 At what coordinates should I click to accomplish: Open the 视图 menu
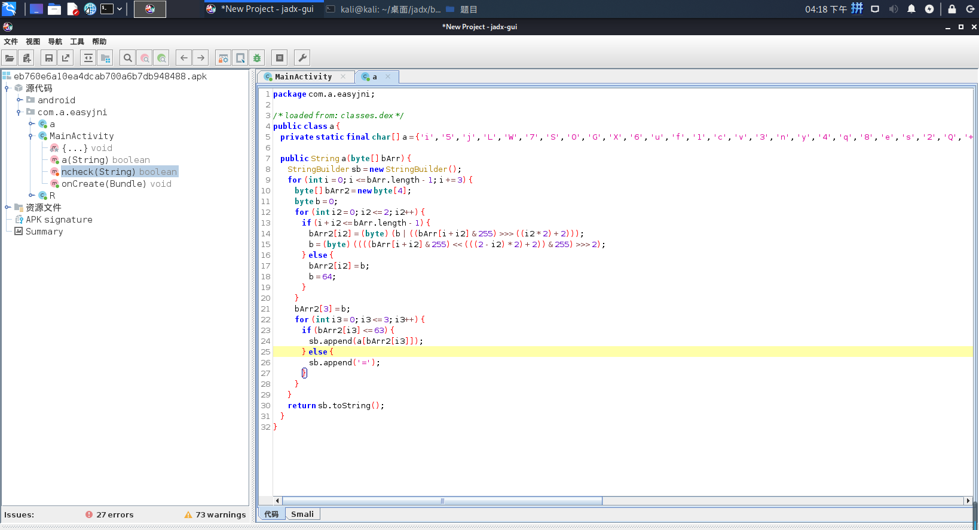point(33,41)
